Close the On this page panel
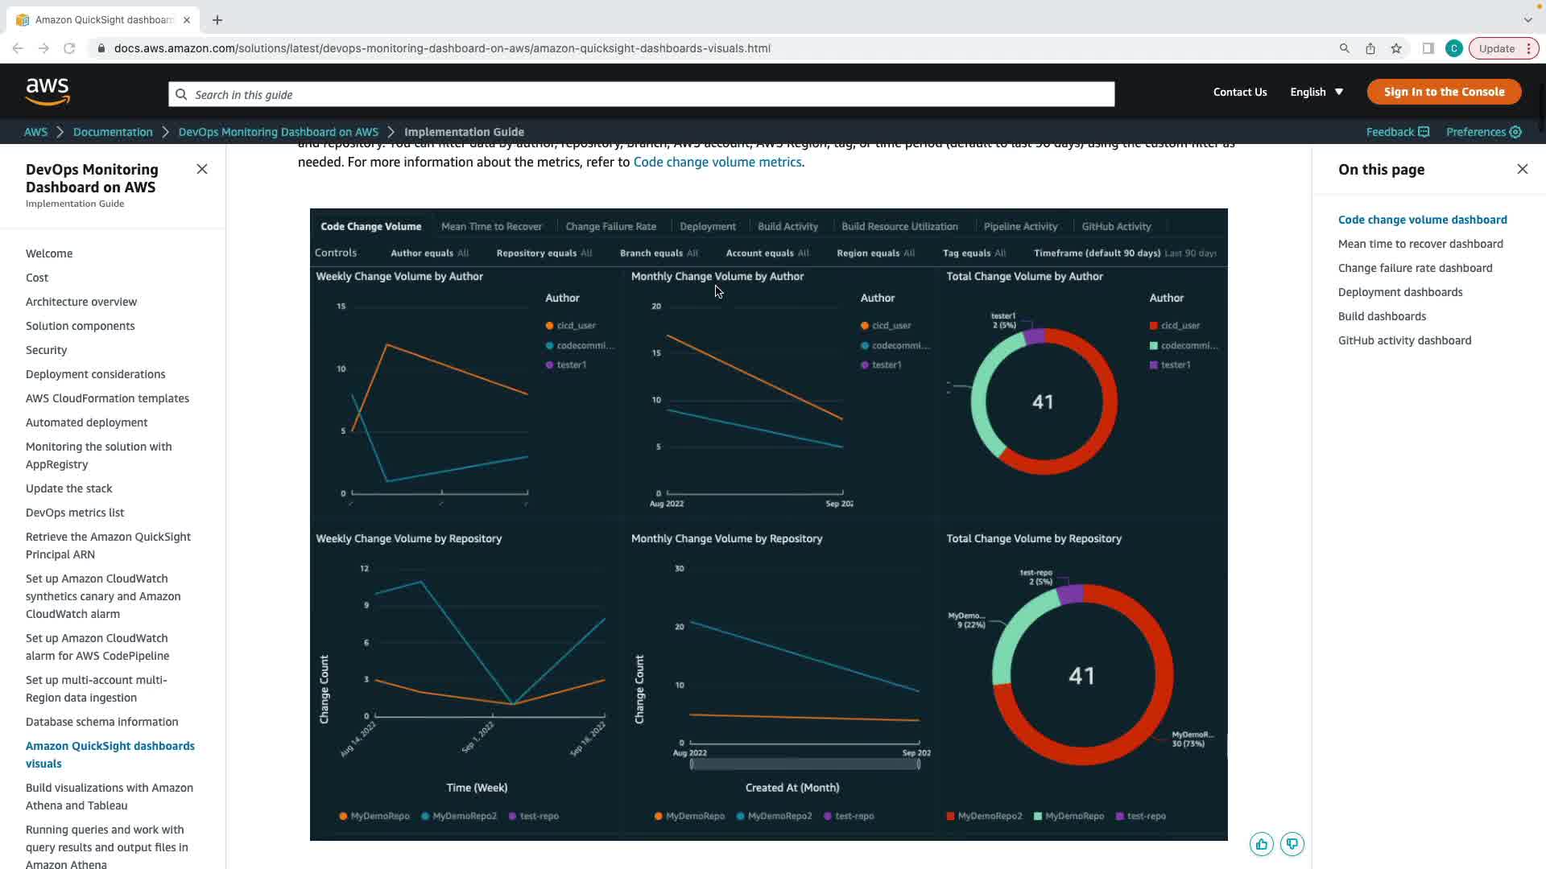The height and width of the screenshot is (869, 1546). click(x=1522, y=169)
